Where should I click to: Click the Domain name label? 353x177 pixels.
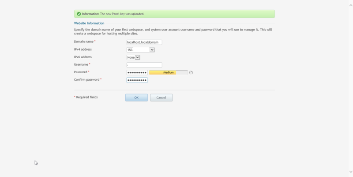(85, 41)
